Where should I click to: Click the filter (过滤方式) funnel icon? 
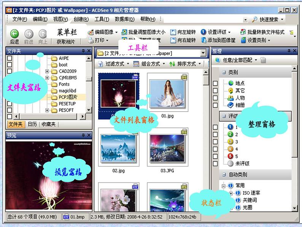(x=100, y=64)
